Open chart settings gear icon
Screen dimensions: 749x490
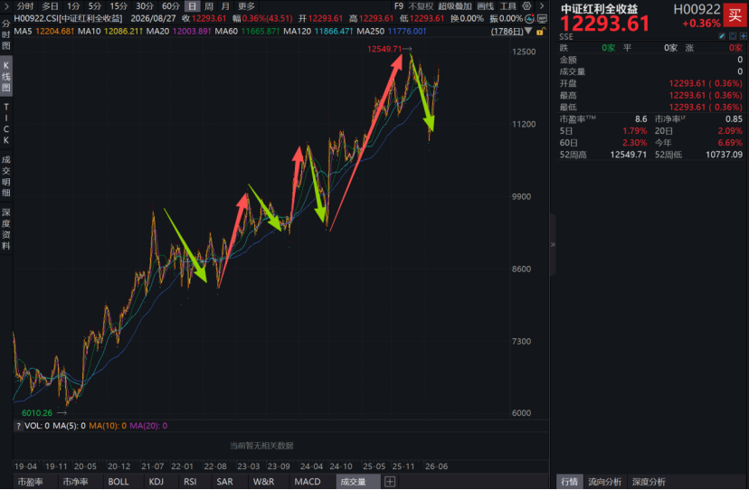526,6
